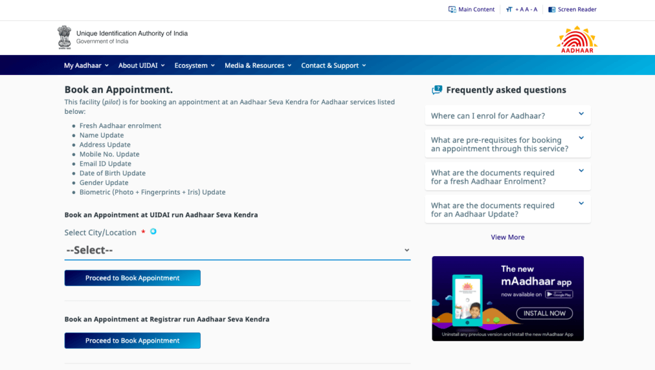Click 'Name Update' list item
The height and width of the screenshot is (370, 655).
[x=102, y=135]
